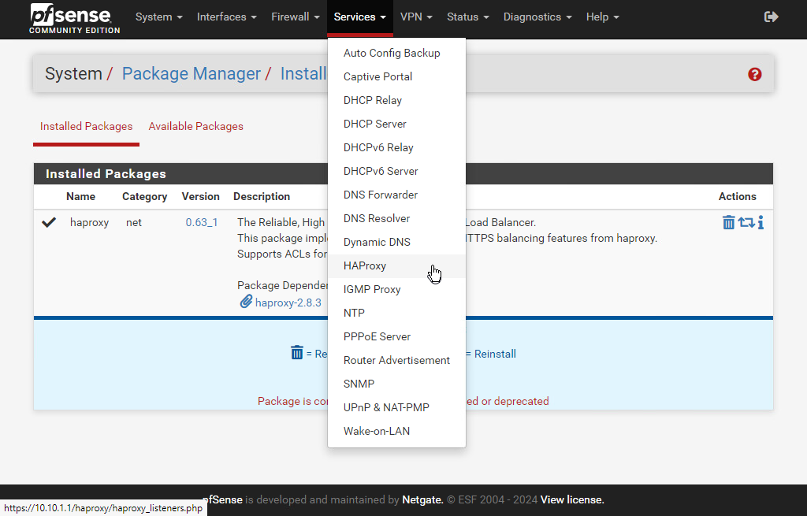Open the red help question mark icon
The height and width of the screenshot is (516, 807).
pyautogui.click(x=754, y=75)
